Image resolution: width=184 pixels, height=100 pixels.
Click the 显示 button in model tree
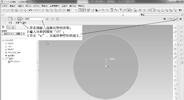7,34
